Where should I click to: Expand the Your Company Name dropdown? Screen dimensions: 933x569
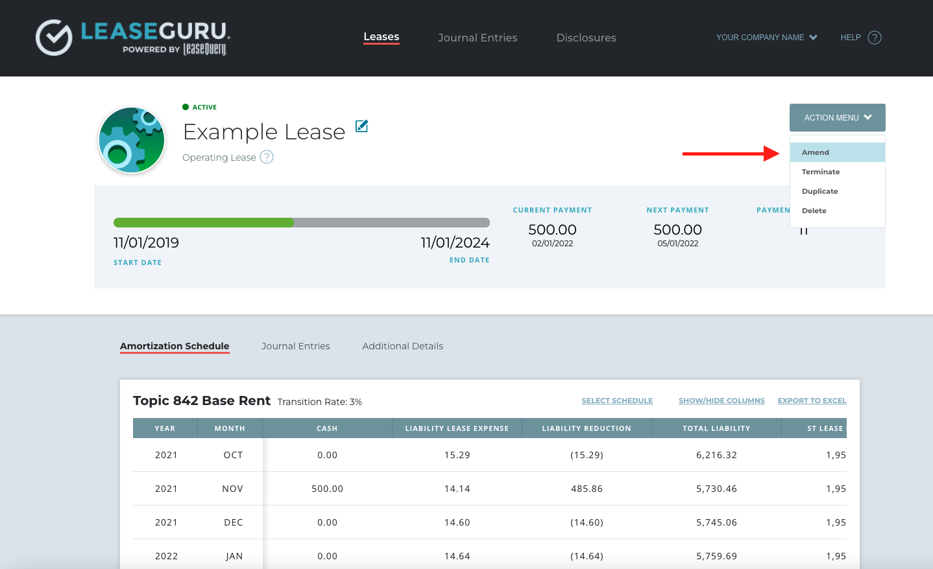point(766,38)
